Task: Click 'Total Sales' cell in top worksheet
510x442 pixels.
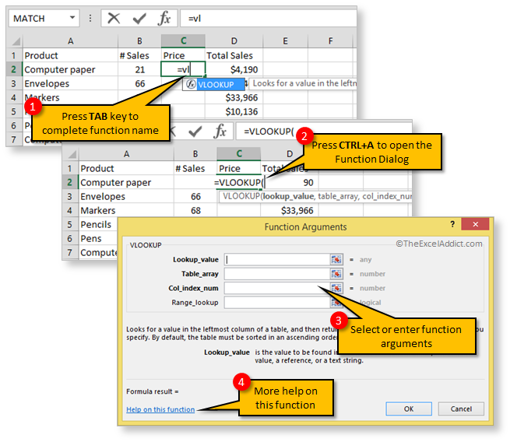Action: click(234, 55)
